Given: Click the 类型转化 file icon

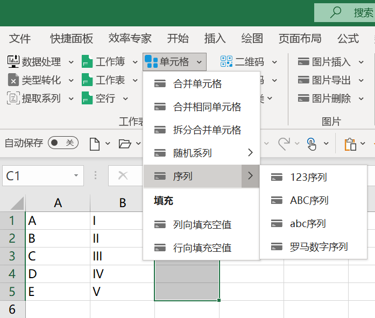Looking at the screenshot, I should click(13, 80).
